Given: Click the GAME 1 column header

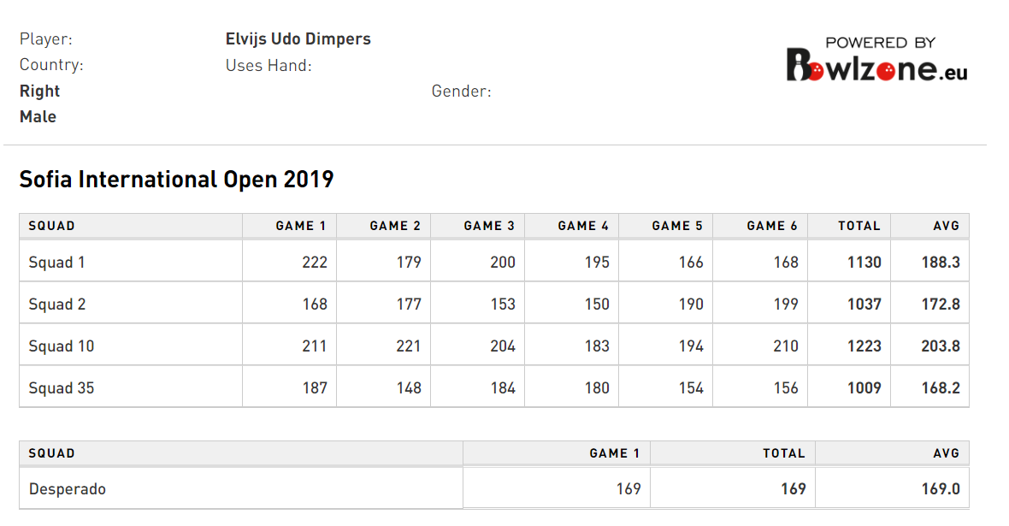Looking at the screenshot, I should [300, 226].
